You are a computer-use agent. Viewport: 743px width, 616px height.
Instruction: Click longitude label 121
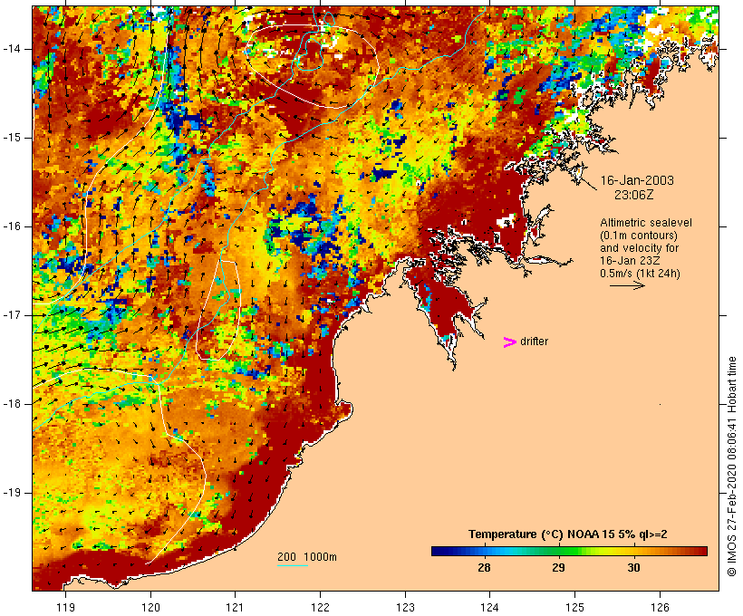coord(235,607)
